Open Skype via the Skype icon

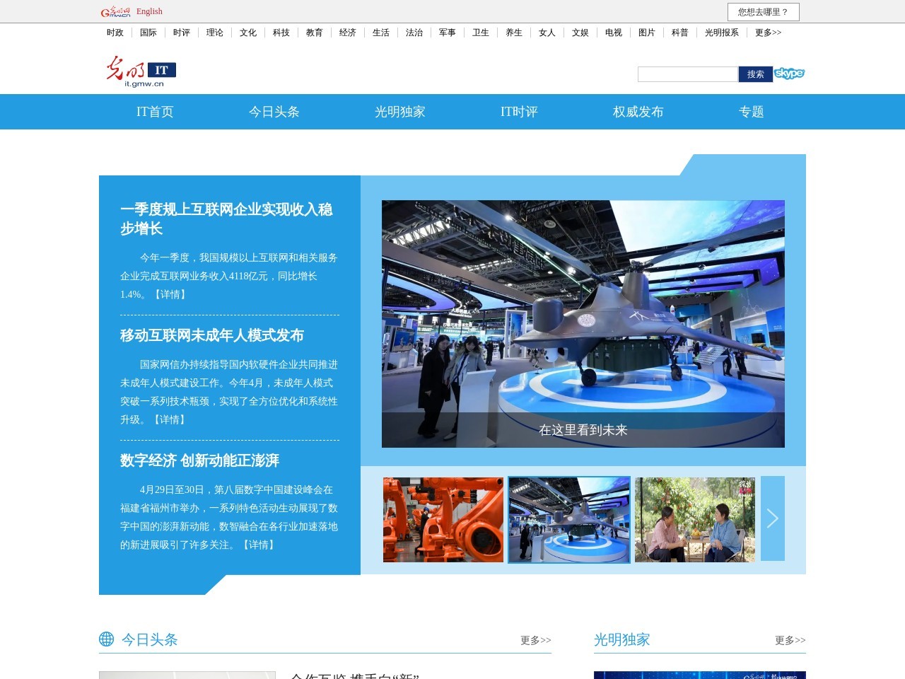click(790, 73)
